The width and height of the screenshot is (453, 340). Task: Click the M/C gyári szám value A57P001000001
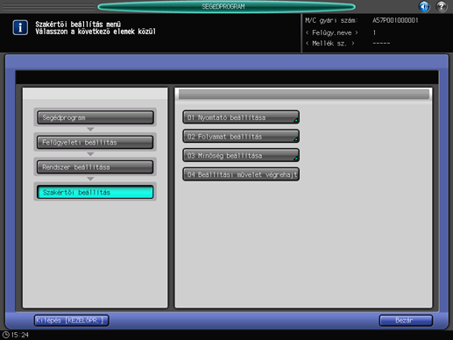pyautogui.click(x=395, y=20)
